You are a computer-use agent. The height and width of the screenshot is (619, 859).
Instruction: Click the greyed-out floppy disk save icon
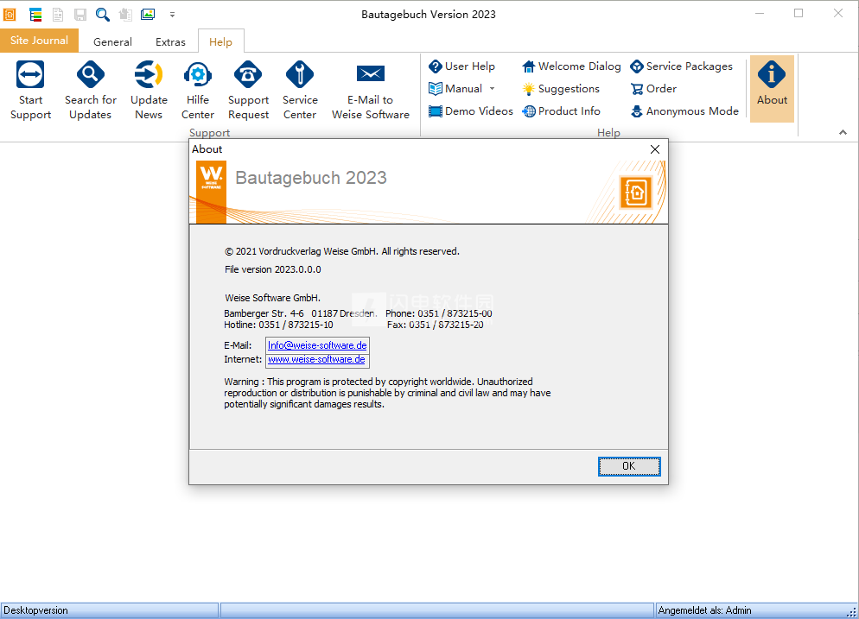coord(80,15)
